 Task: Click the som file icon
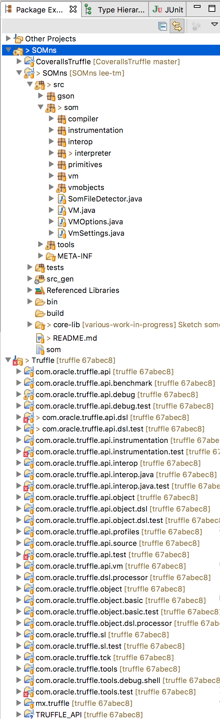40,350
